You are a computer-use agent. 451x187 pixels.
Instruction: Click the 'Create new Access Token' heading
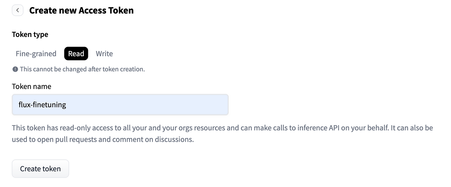click(82, 10)
